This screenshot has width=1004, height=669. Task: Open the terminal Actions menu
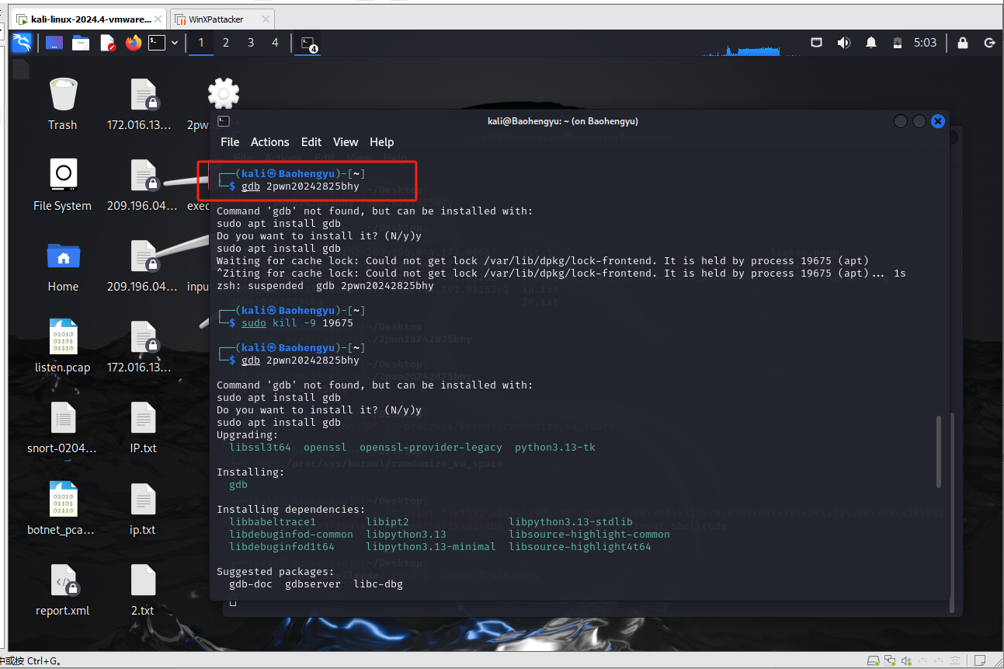270,142
